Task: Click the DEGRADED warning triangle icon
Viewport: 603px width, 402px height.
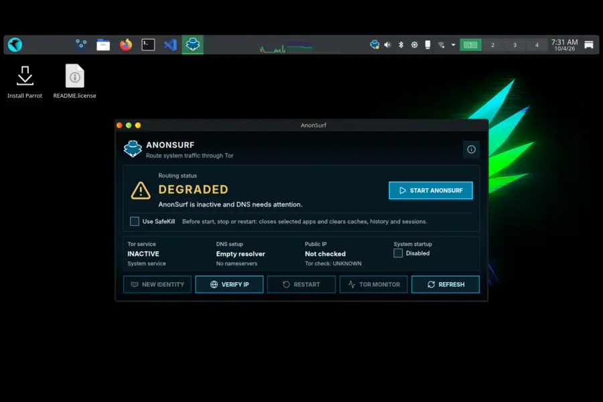Action: (141, 190)
